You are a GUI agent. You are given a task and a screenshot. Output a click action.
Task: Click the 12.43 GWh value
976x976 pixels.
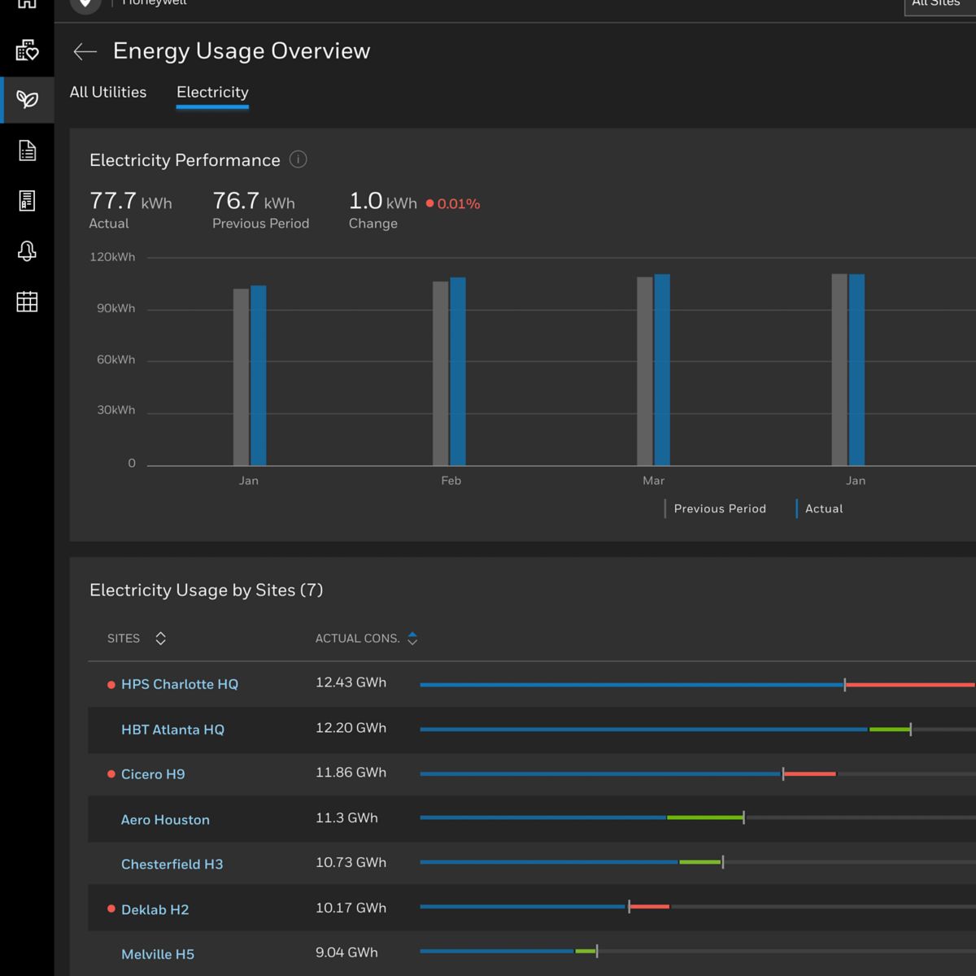[351, 683]
